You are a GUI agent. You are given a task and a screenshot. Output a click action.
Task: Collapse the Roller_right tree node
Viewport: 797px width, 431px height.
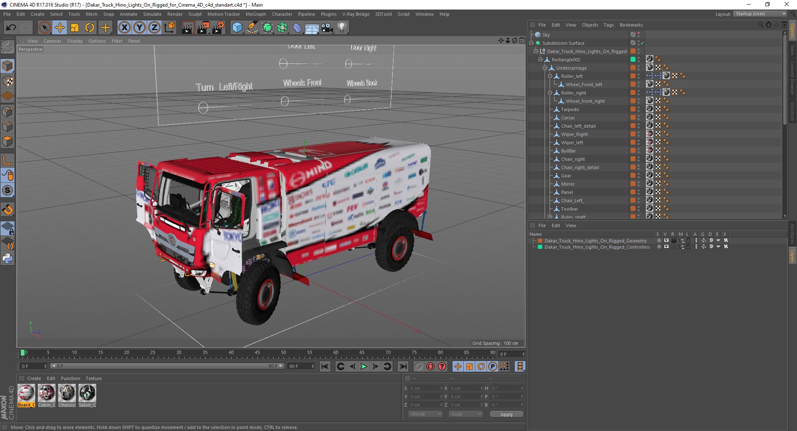coord(550,93)
